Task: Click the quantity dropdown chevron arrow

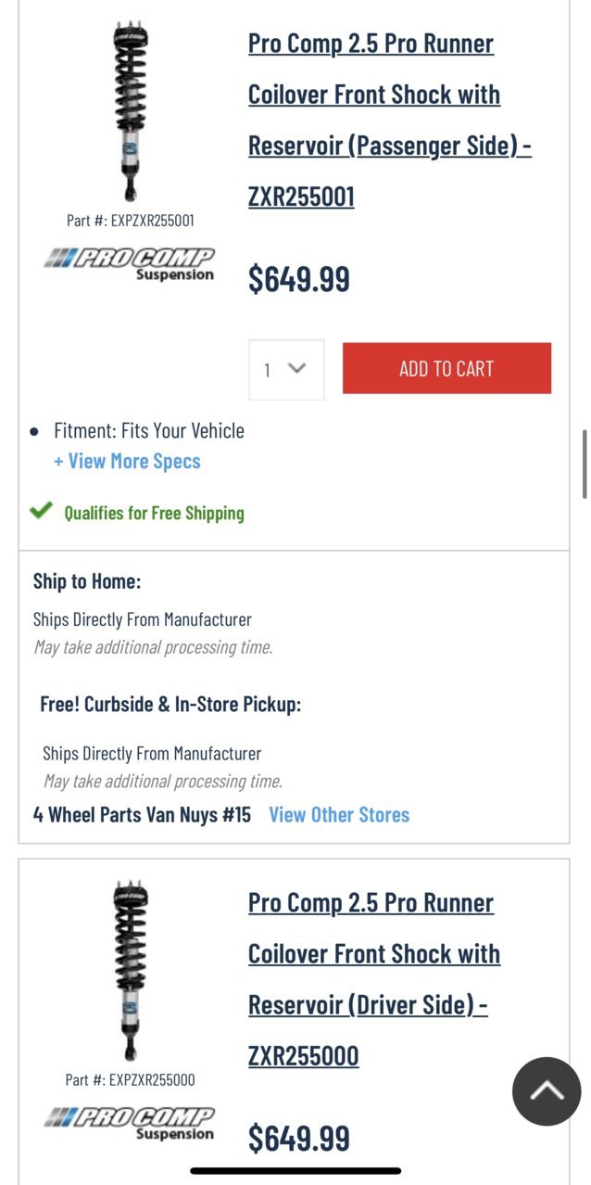Action: (296, 368)
